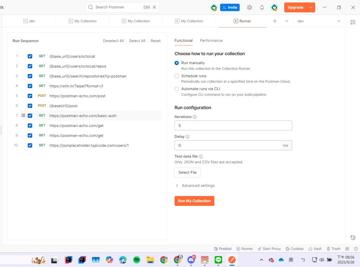Open Trash from the status bar
Image resolution: width=360 pixels, height=267 pixels.
pos(333,249)
